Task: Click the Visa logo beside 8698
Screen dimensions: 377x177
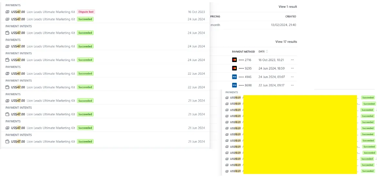Action: pos(235,85)
